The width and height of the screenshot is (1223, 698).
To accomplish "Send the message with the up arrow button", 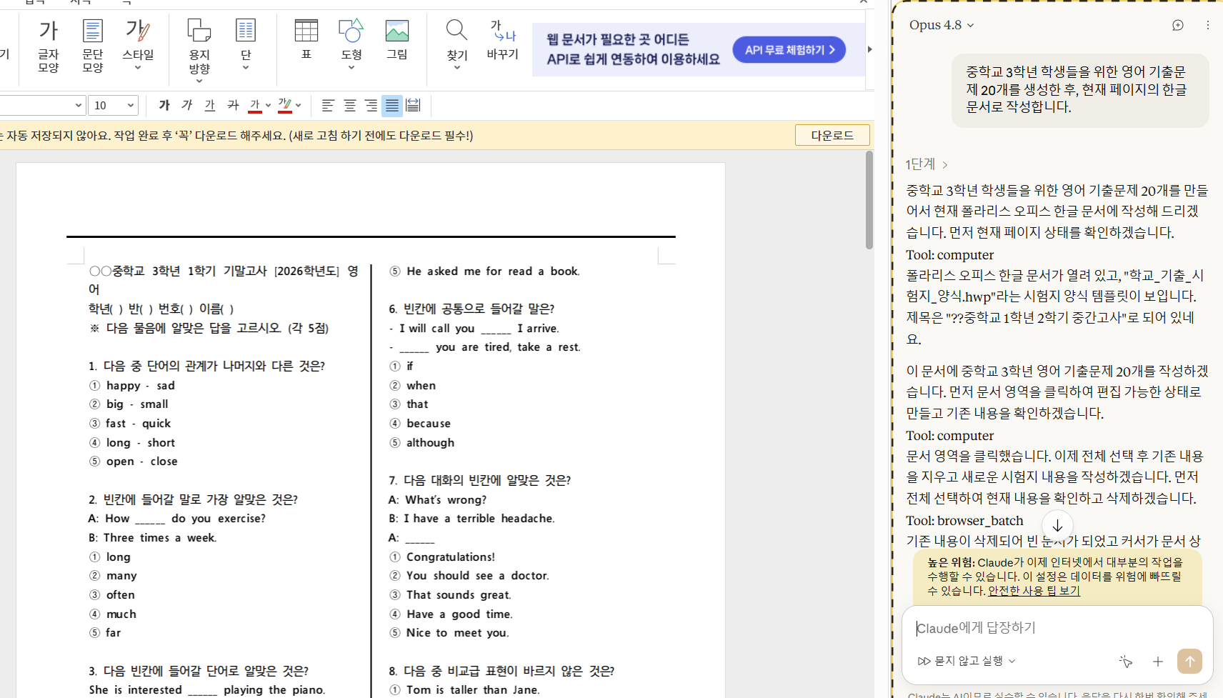I will pos(1190,661).
